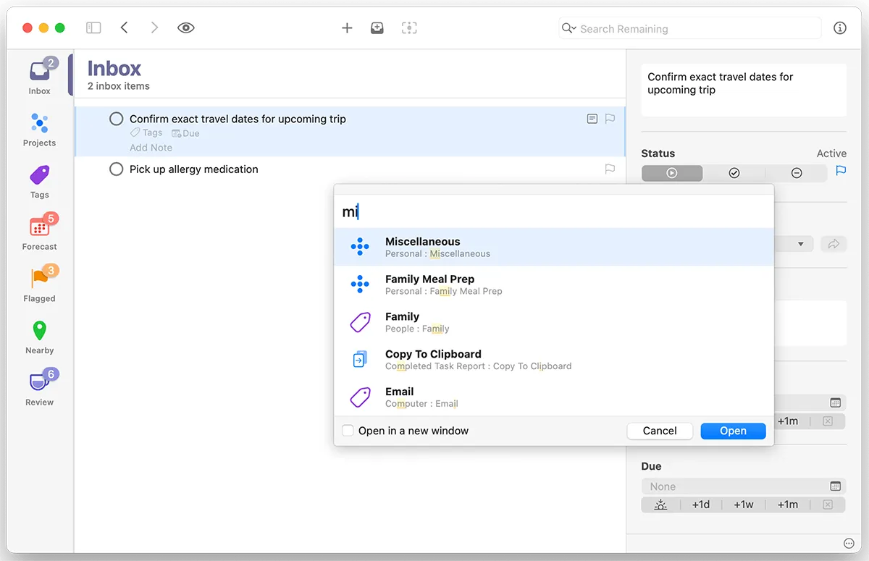Screen dimensions: 869x561
Task: Click the go-to-project arrow button
Action: (x=834, y=244)
